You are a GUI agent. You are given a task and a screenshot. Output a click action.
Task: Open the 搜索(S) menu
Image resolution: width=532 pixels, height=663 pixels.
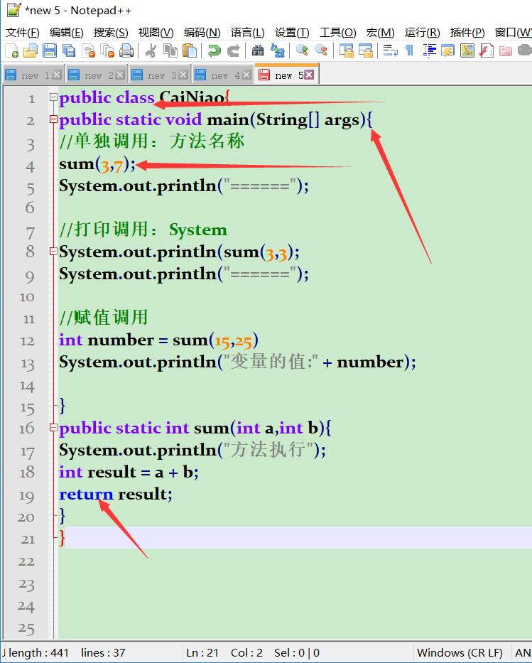111,33
